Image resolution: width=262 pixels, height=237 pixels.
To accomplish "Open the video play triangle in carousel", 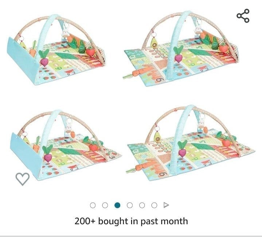I will coord(166,205).
